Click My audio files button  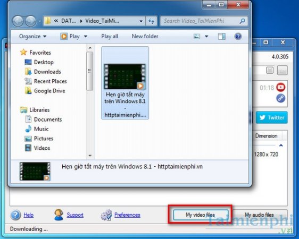click(x=259, y=215)
